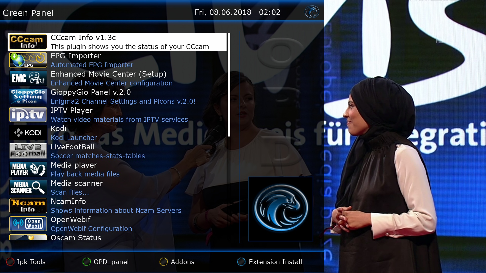Click the eagle logo in header
Screen dimensions: 486x273
312,12
